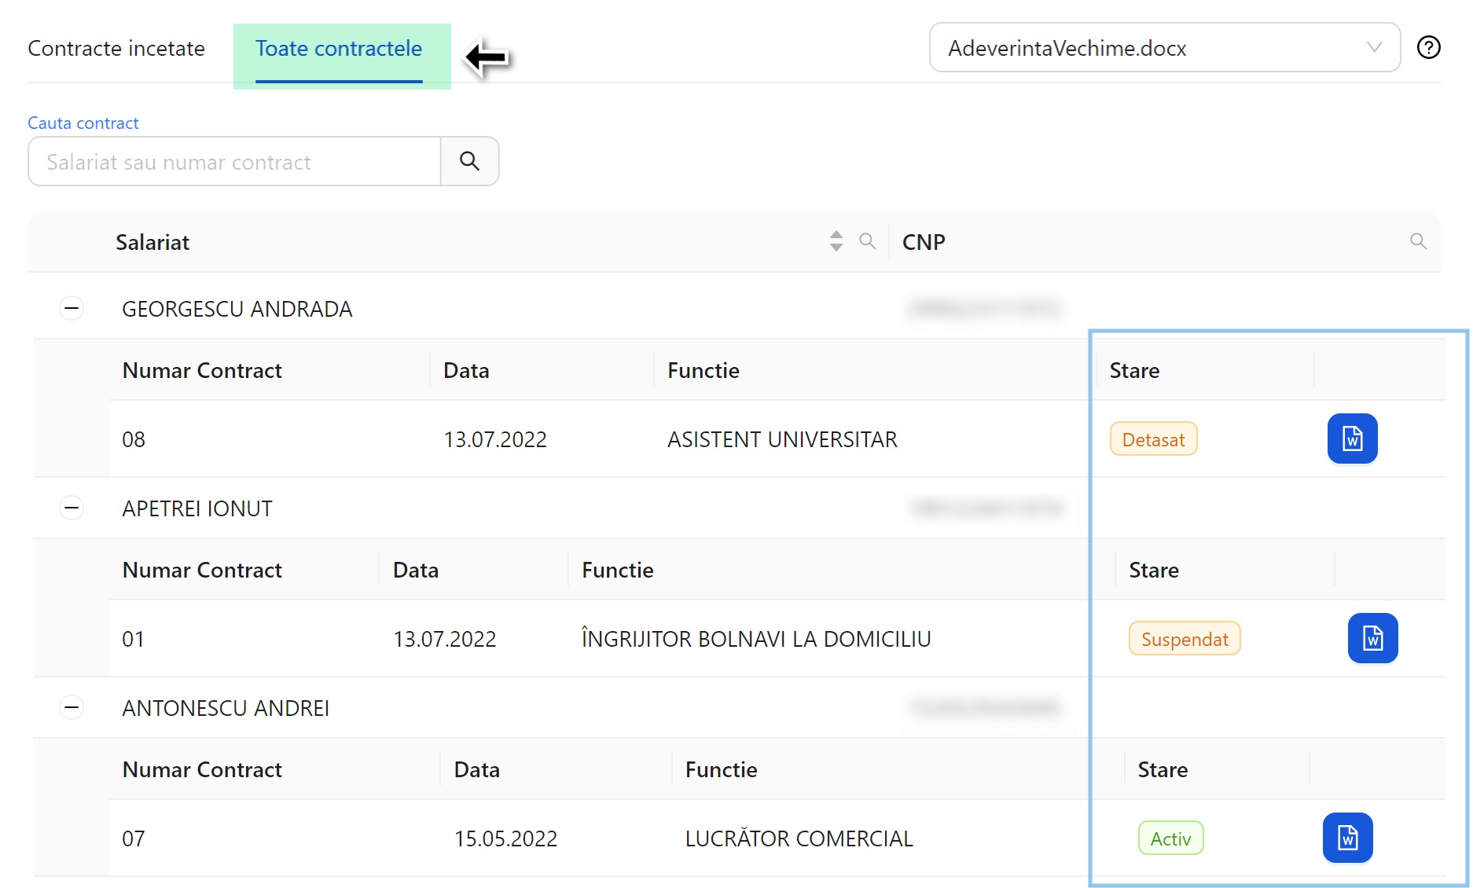Switch to the Contracte incetate tab

[x=116, y=49]
